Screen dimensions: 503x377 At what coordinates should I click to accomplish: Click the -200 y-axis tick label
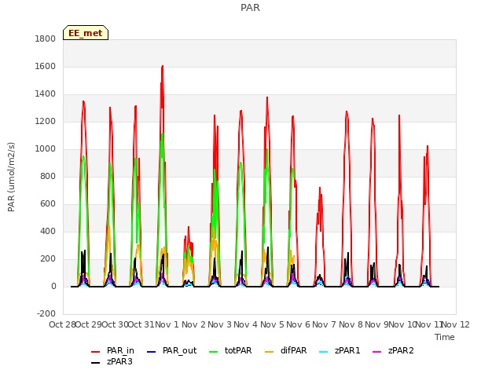click(46, 314)
